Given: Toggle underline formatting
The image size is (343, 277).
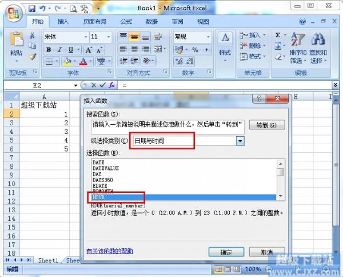Looking at the screenshot, I should [71, 50].
